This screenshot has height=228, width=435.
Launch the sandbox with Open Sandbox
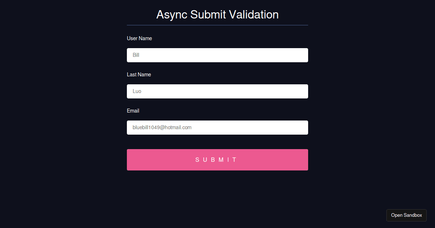coord(406,215)
